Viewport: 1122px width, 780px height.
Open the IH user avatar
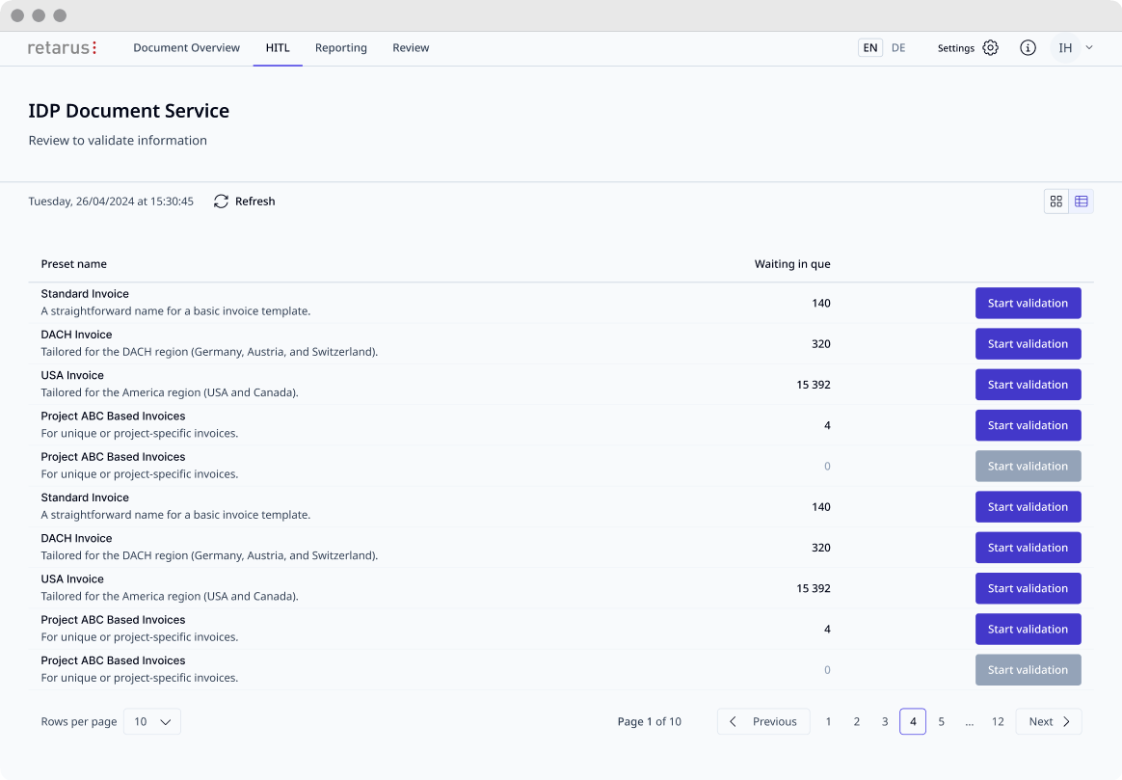1065,48
